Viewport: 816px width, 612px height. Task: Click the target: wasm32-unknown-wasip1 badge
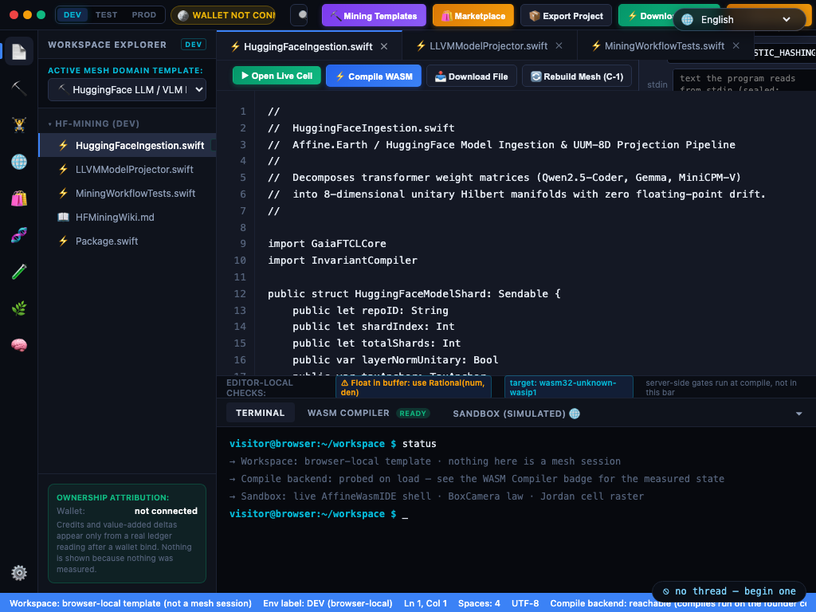569,387
